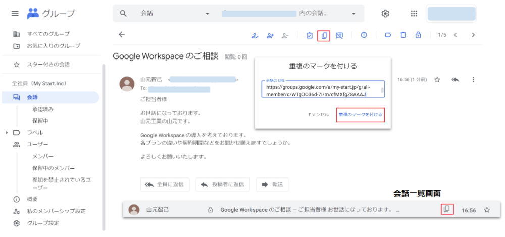
Task: Go to the next conversation
Action: tap(473, 35)
